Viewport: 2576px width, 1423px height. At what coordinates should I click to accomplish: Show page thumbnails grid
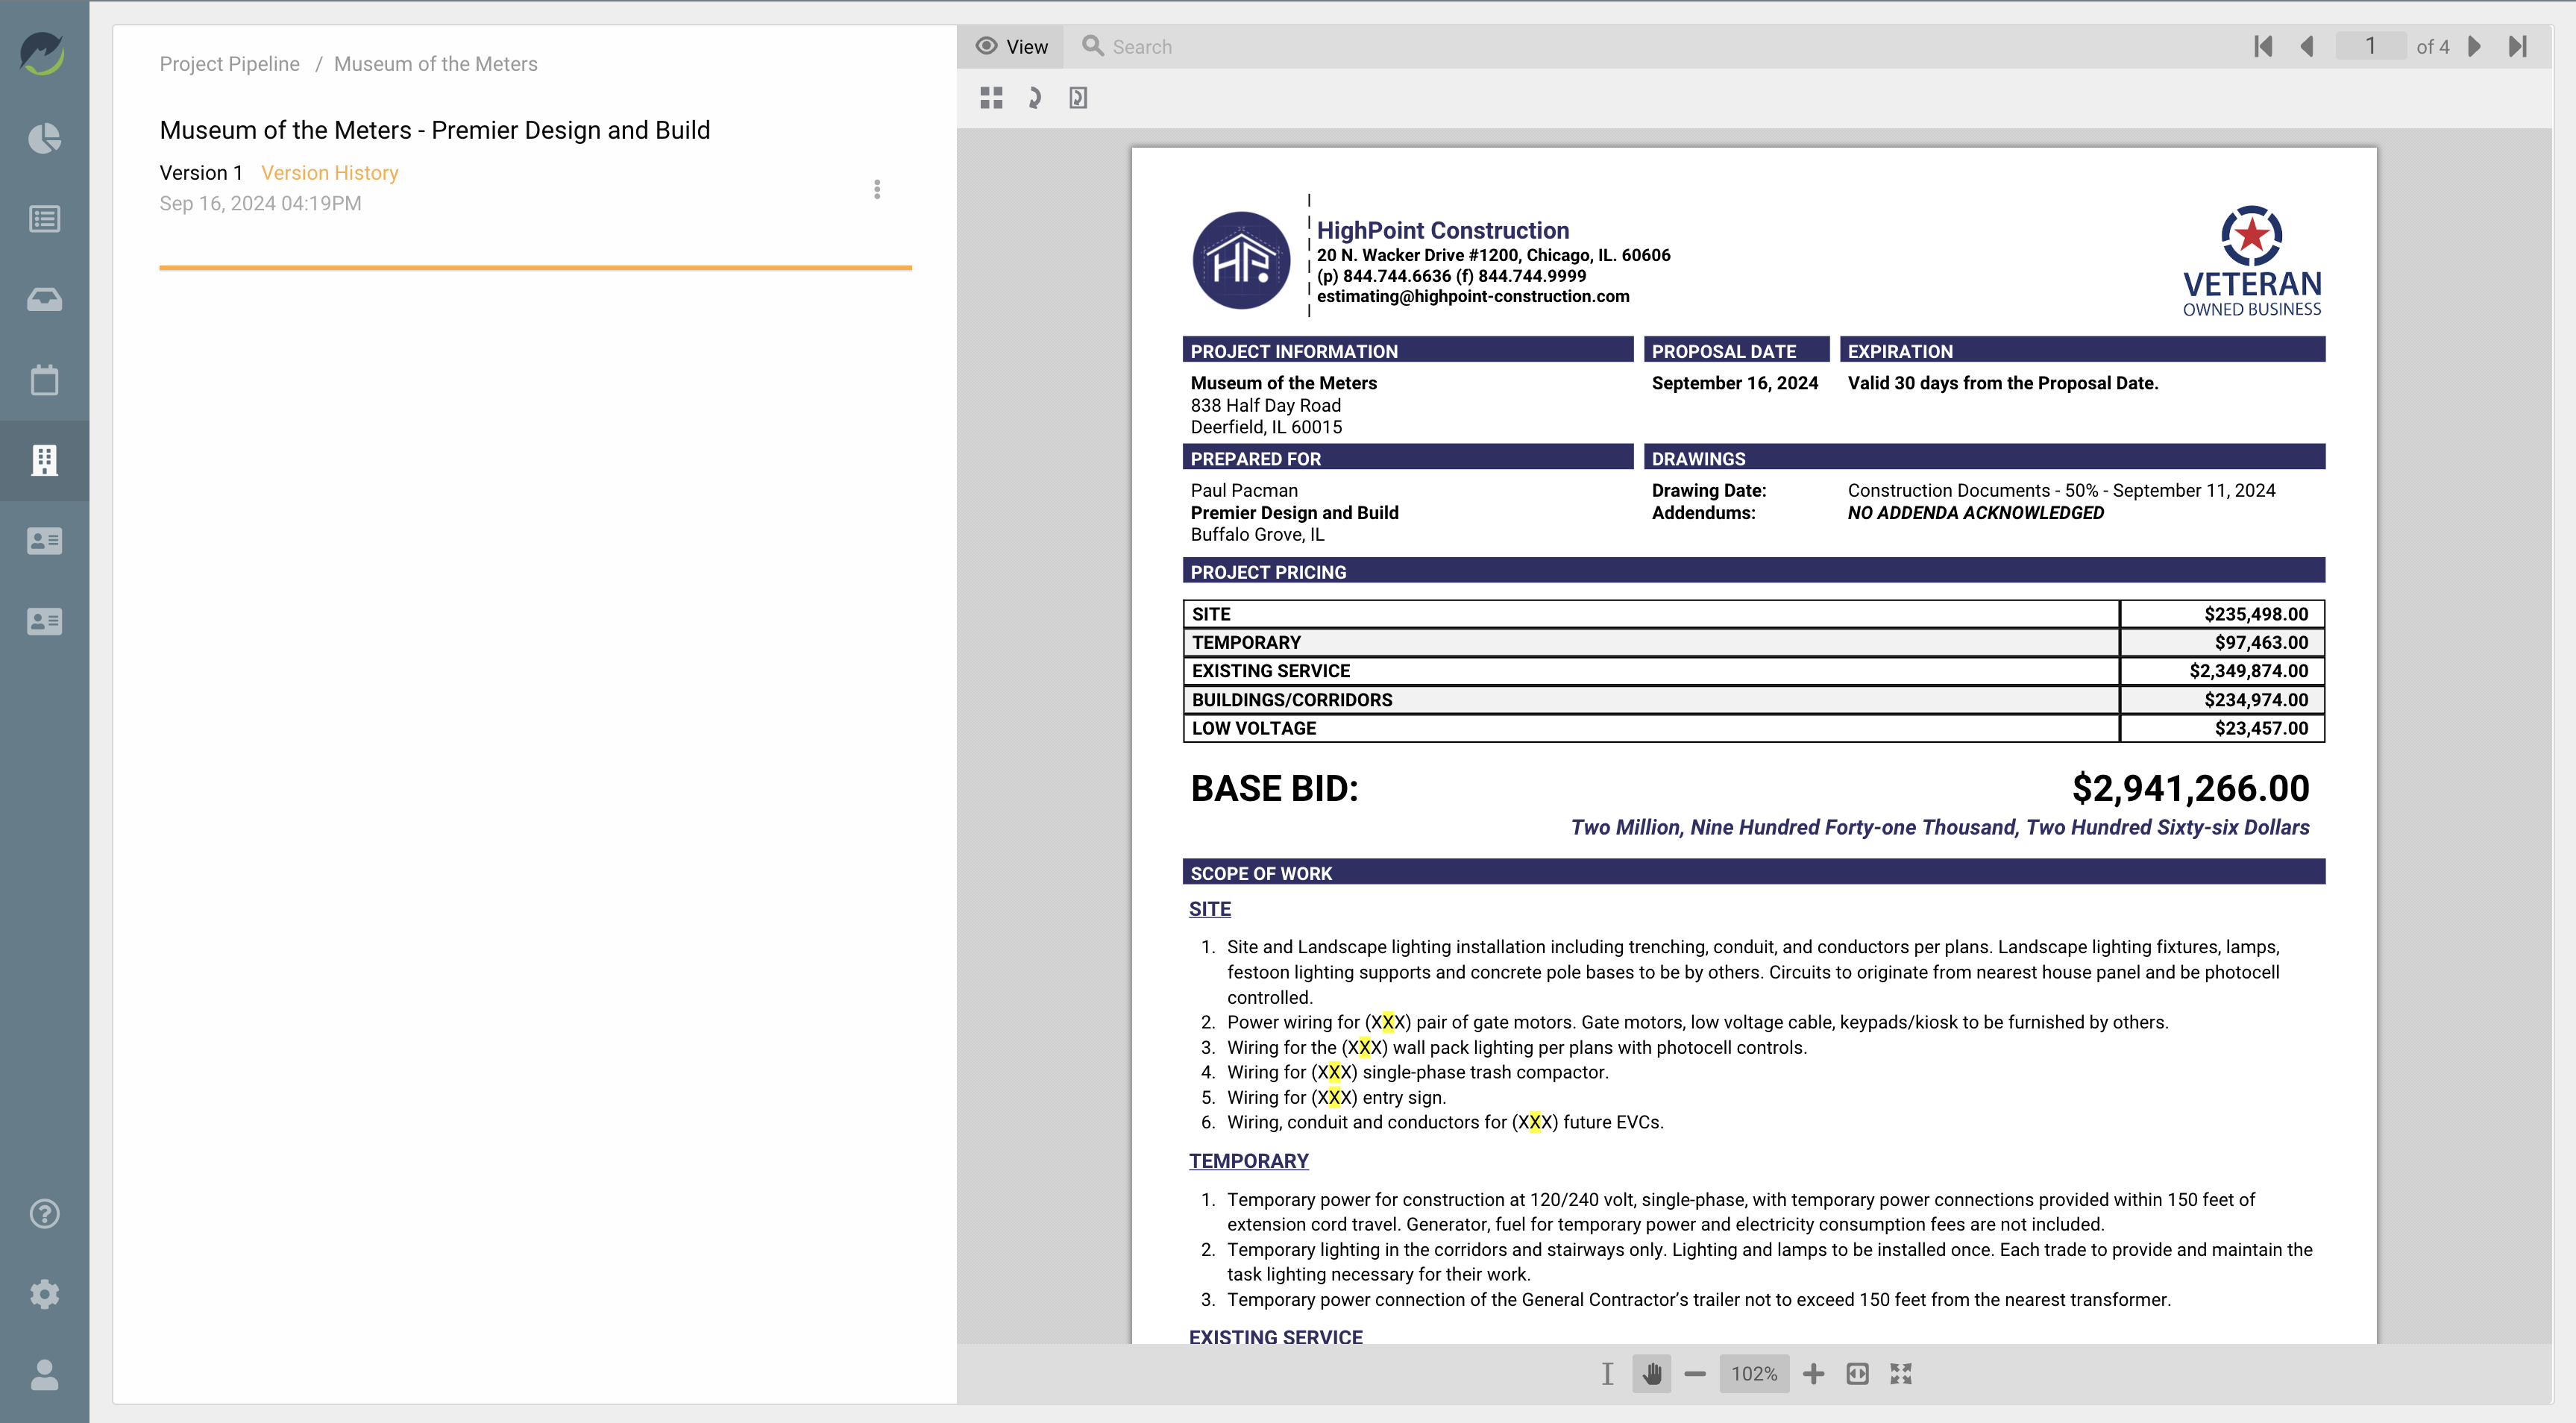point(991,98)
